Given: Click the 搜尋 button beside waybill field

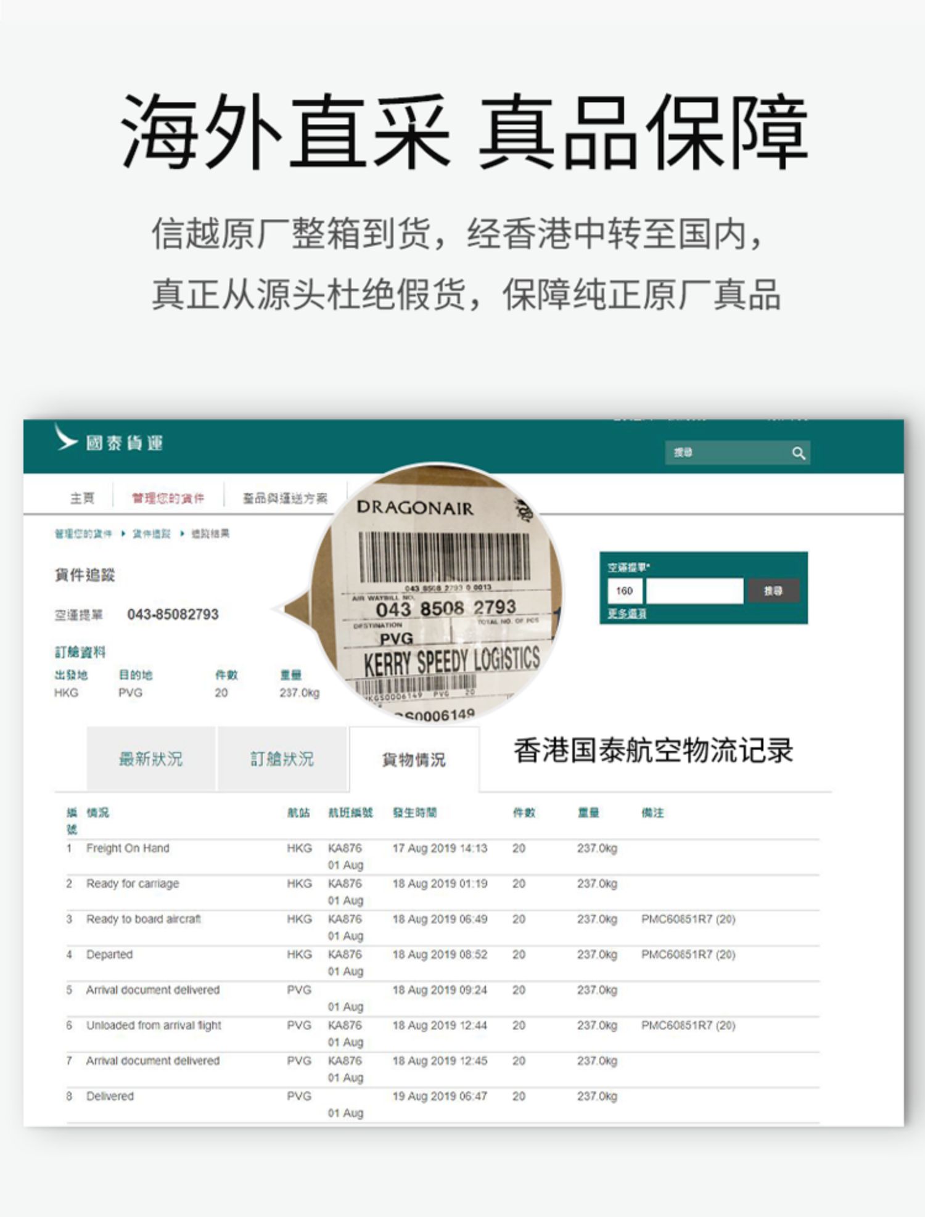Looking at the screenshot, I should tap(773, 591).
